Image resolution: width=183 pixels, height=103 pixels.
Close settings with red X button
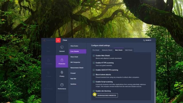click(x=58, y=40)
